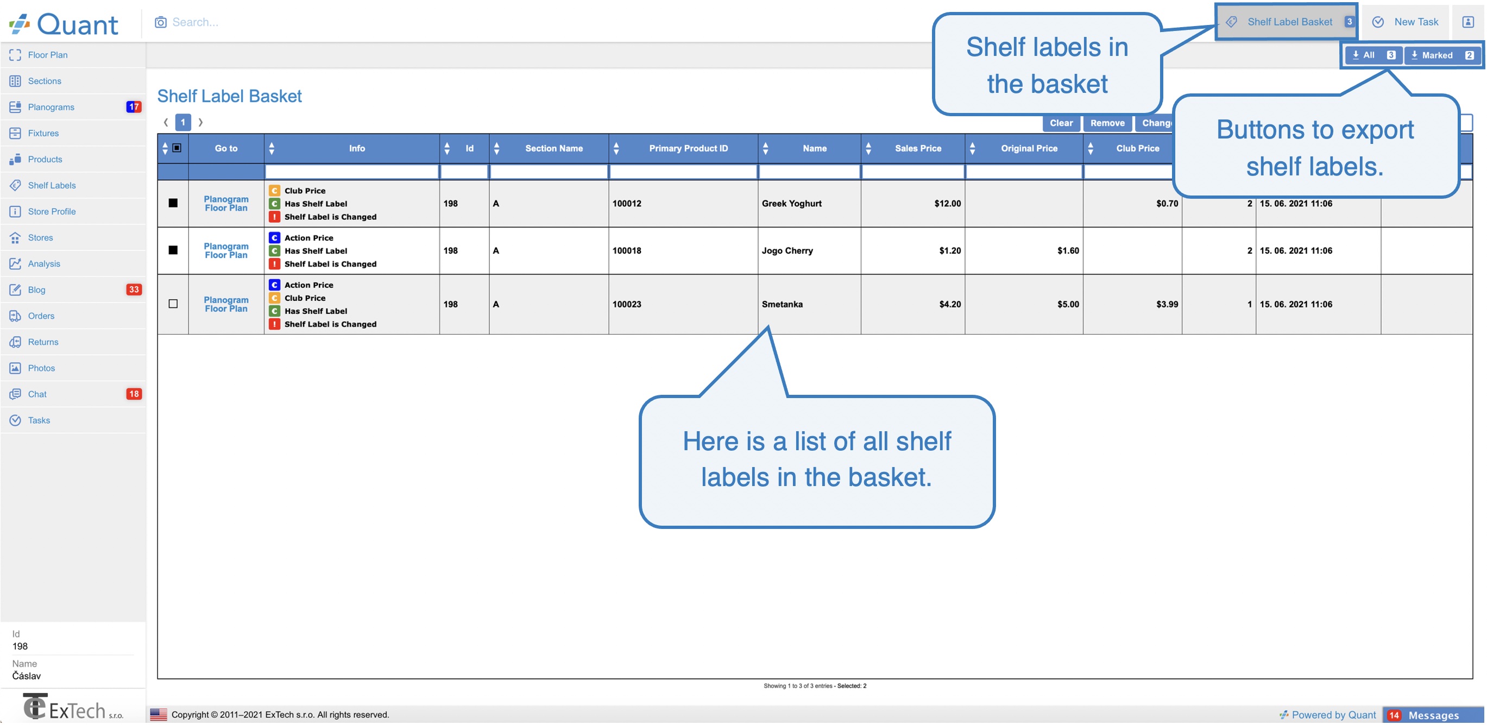Click the Returns truck icon
This screenshot has width=1487, height=725.
(15, 342)
